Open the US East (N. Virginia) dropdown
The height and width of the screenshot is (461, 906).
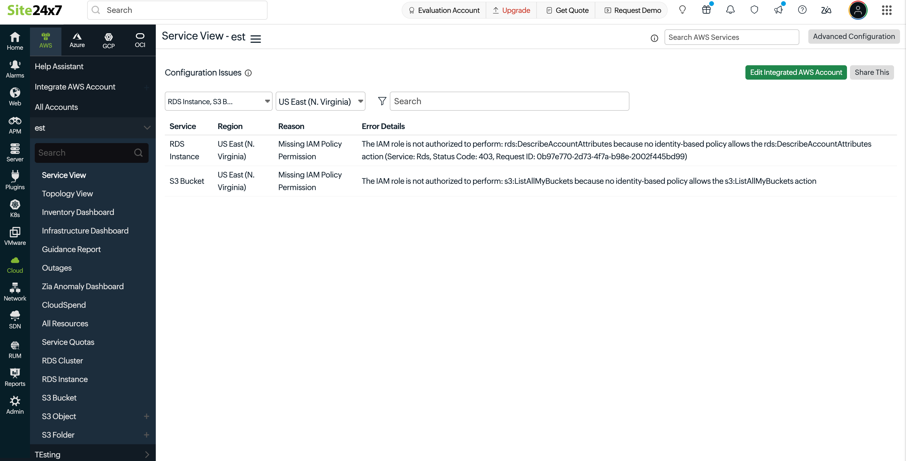320,101
